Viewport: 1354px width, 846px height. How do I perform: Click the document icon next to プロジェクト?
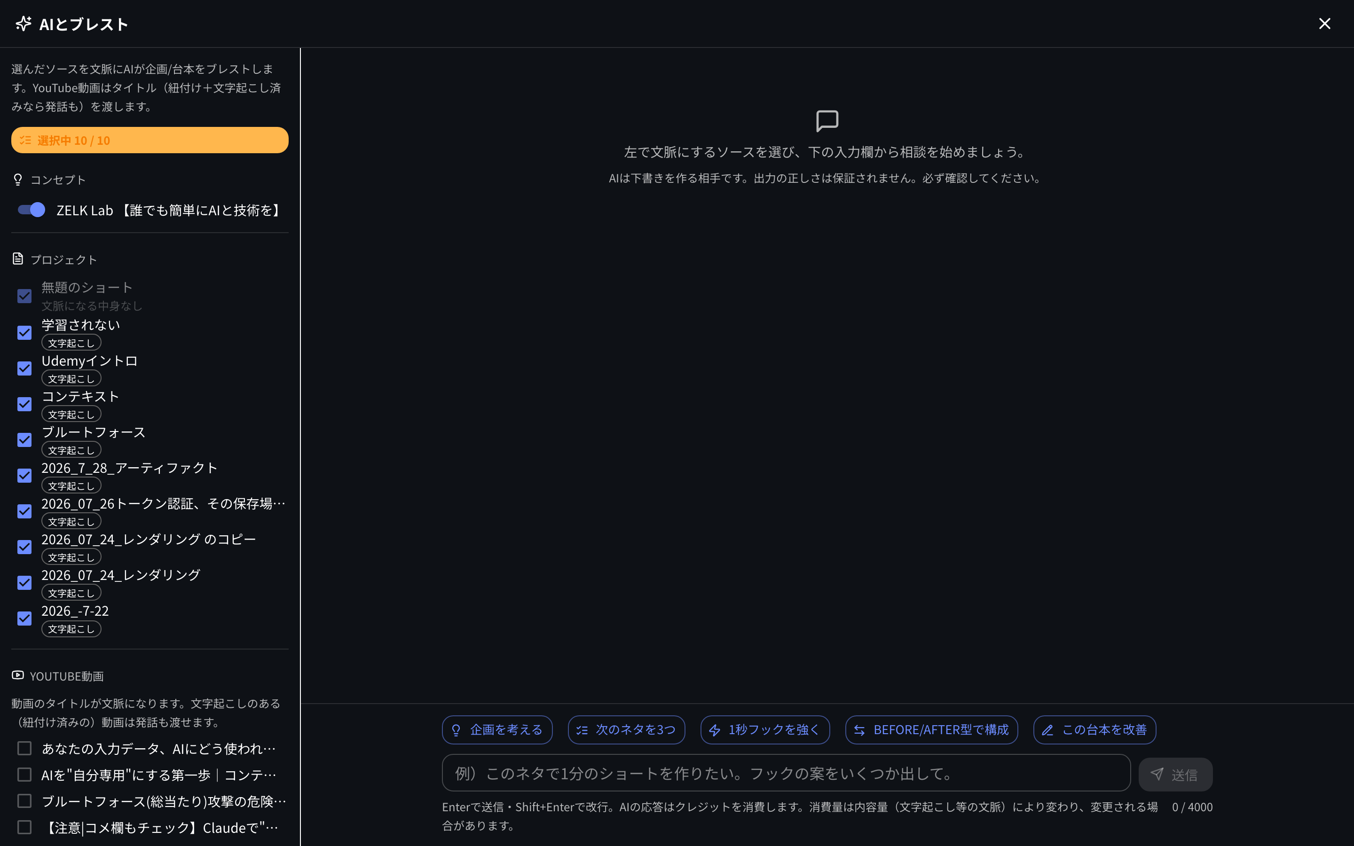[18, 259]
